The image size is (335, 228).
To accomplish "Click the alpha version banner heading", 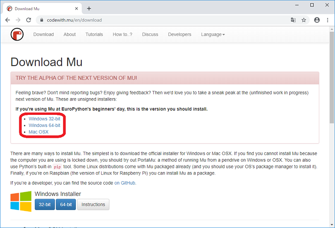I will pyautogui.click(x=76, y=78).
